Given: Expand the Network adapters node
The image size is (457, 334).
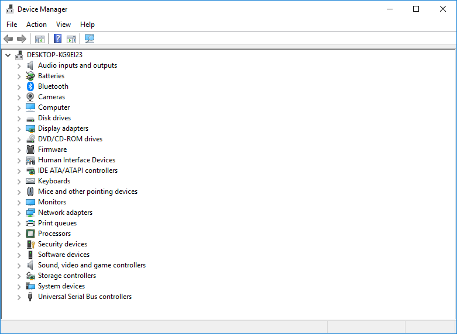Looking at the screenshot, I should pyautogui.click(x=19, y=213).
